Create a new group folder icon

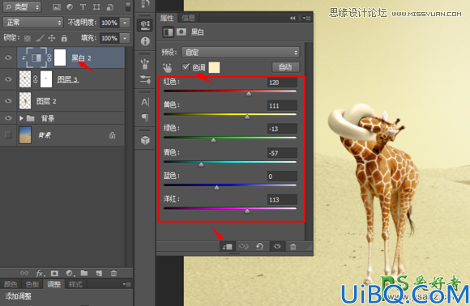click(x=84, y=273)
